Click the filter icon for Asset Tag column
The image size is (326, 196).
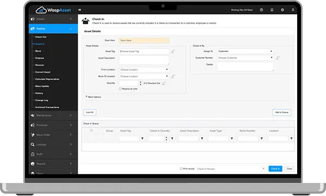[142, 138]
